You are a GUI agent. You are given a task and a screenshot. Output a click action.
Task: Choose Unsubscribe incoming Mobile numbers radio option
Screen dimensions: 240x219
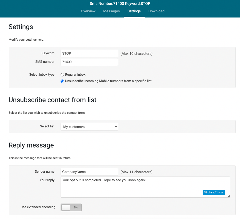(x=62, y=81)
